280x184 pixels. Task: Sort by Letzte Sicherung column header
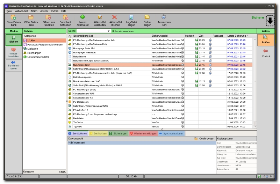(x=237, y=36)
